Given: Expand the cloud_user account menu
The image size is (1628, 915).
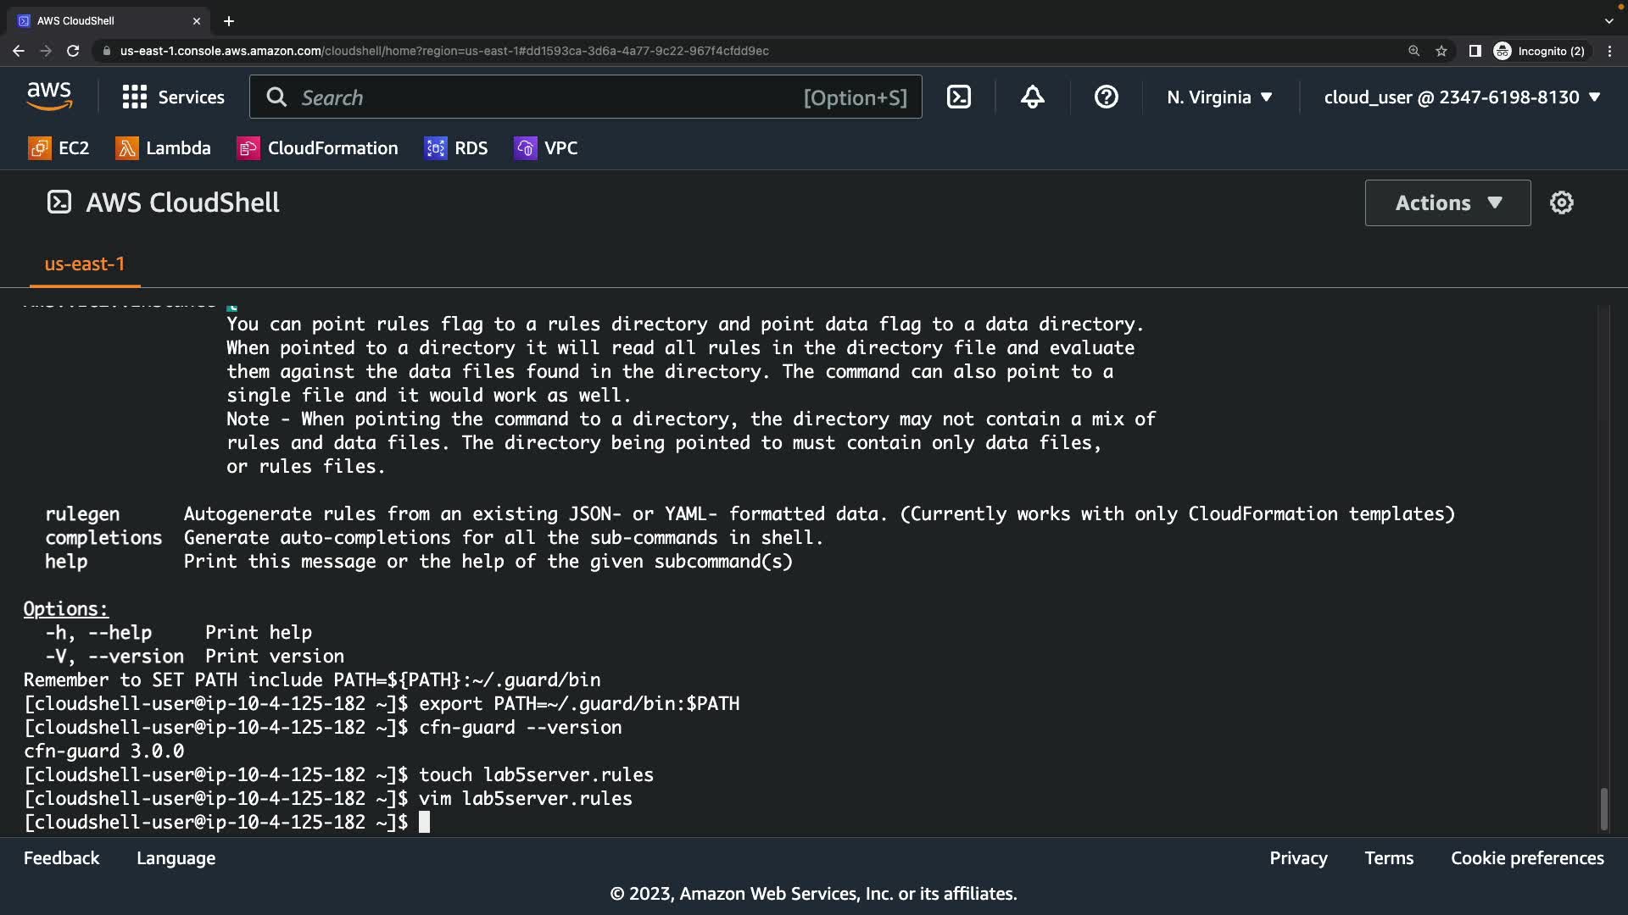Looking at the screenshot, I should 1462,97.
